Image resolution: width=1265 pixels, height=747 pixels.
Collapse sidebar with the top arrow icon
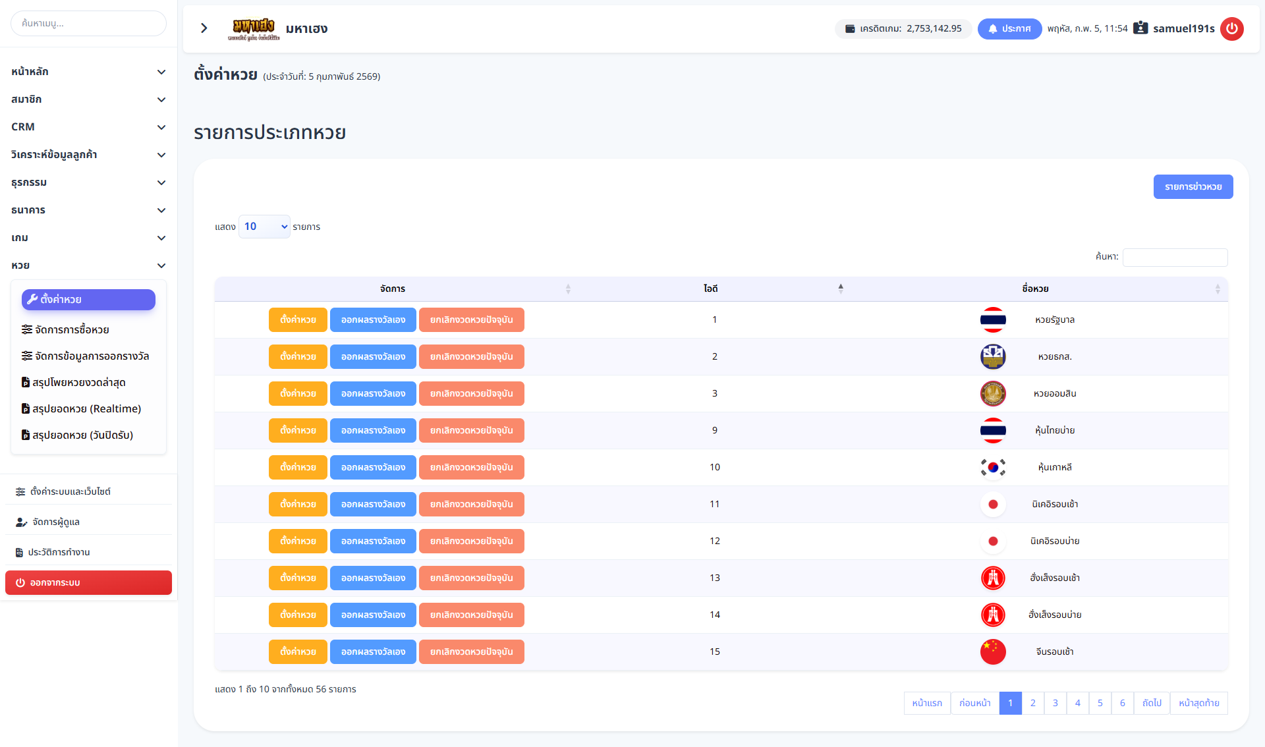204,28
